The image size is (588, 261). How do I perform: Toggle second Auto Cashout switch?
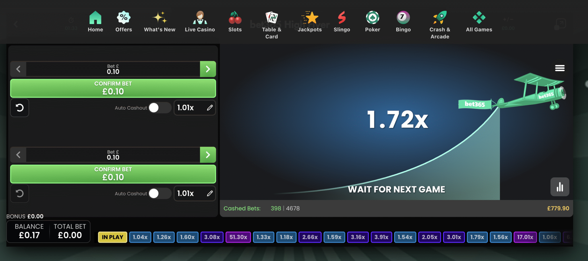(x=160, y=193)
